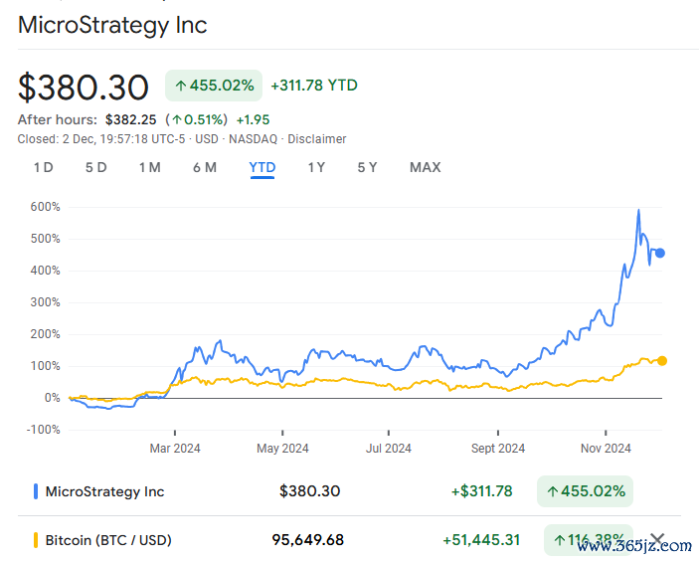The height and width of the screenshot is (561, 699).
Task: Switch chart to 6 M range
Action: (205, 168)
